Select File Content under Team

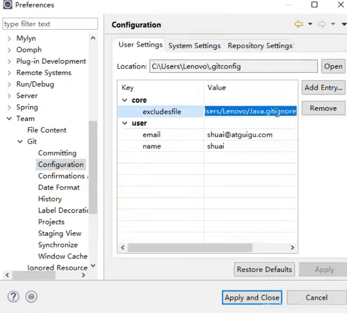tap(47, 130)
